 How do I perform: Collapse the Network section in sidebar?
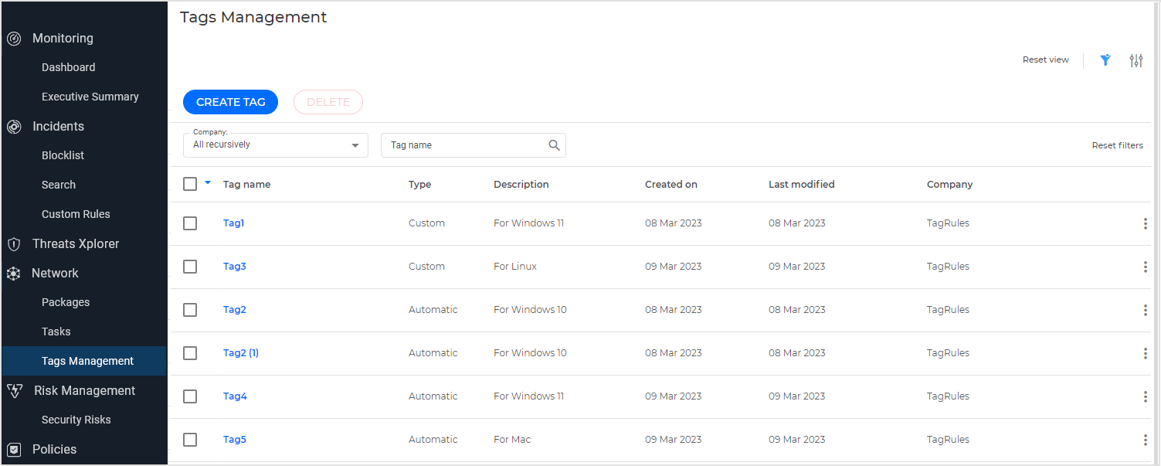(x=55, y=274)
